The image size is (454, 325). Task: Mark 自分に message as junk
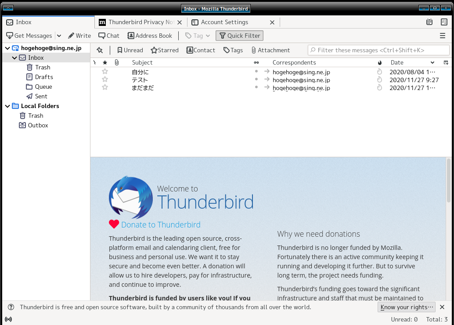pos(379,72)
